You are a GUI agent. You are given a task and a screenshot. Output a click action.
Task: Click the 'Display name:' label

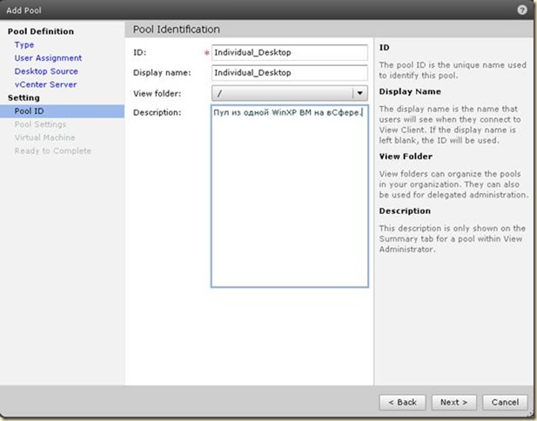pyautogui.click(x=162, y=72)
